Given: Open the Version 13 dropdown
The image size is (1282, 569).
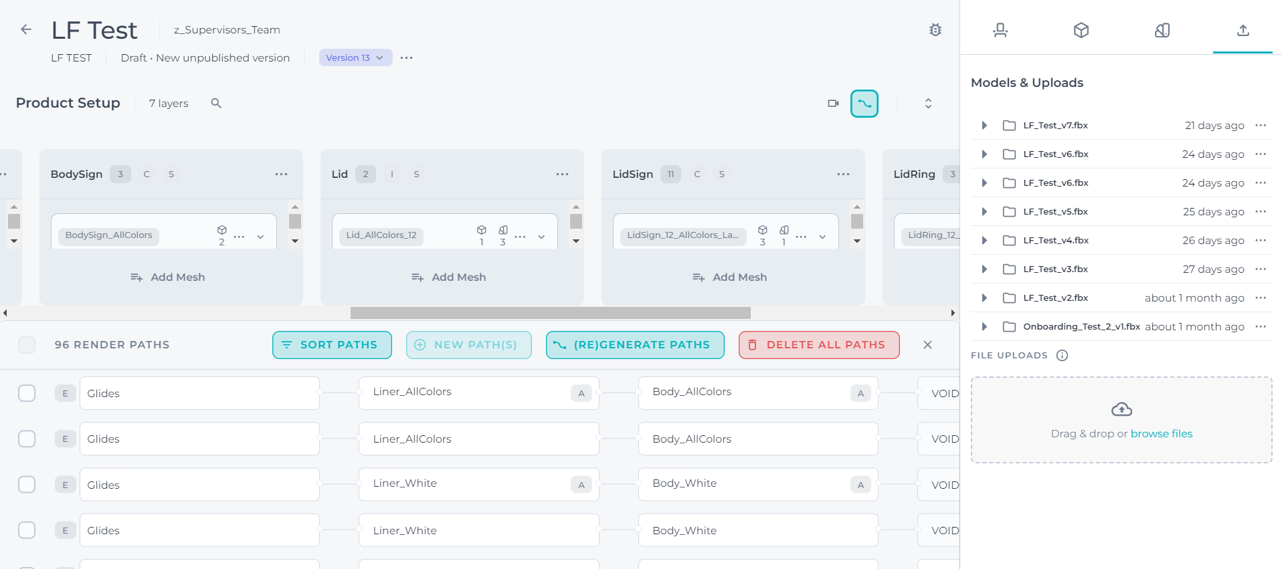Looking at the screenshot, I should [x=355, y=58].
